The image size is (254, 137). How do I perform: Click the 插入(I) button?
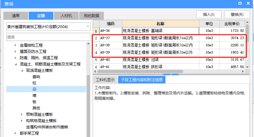pos(209,15)
